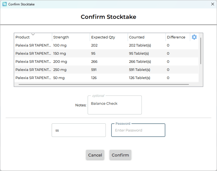Click the Cancel button
217x171 pixels.
(x=95, y=155)
